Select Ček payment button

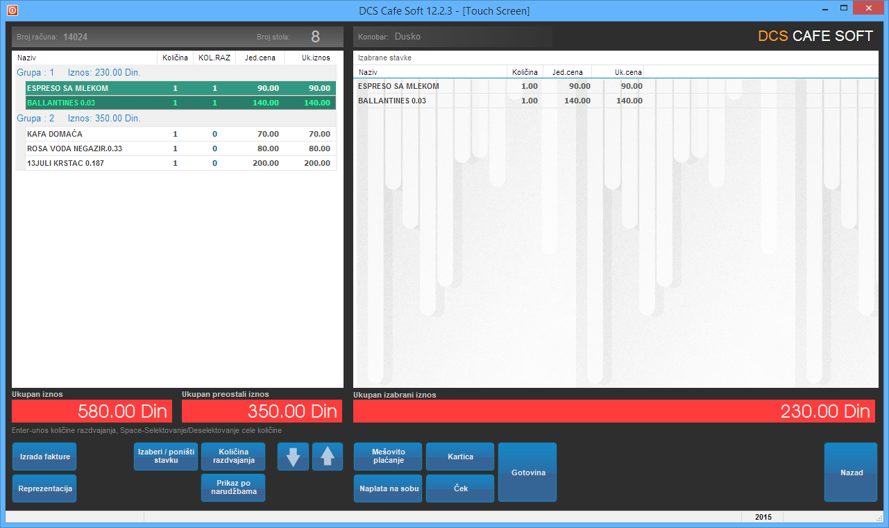460,488
